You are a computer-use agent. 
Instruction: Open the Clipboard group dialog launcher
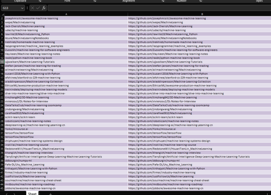(x=40, y=1)
